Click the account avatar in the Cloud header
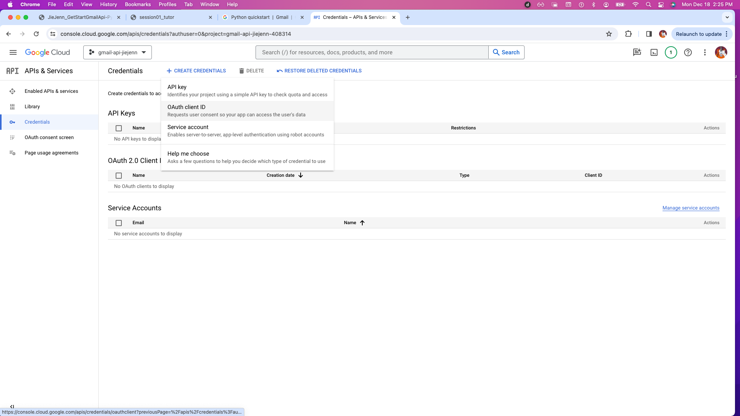 coord(721,52)
